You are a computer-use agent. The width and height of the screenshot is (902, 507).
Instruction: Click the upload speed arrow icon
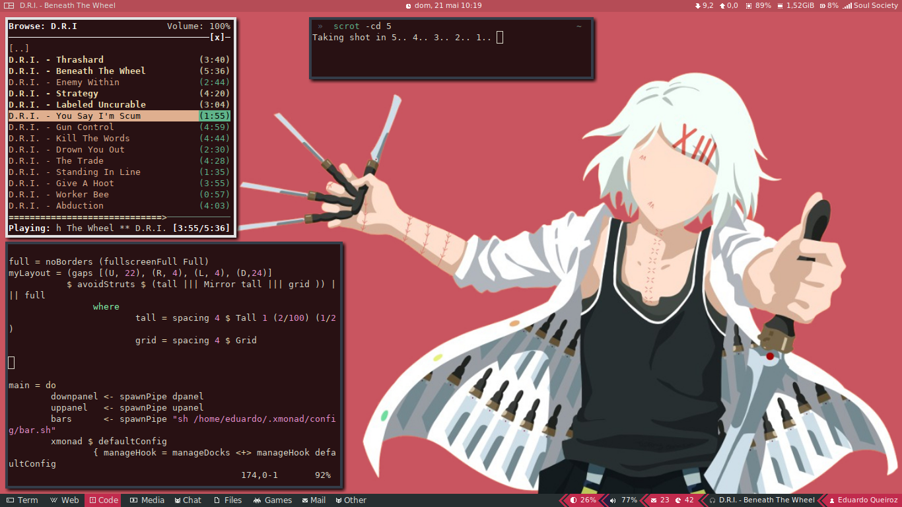click(722, 5)
